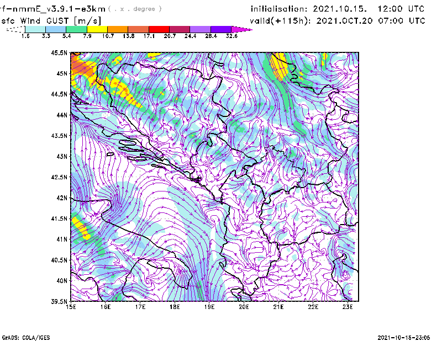Click latitude label 45.5N
The height and width of the screenshot is (341, 442).
(60, 52)
